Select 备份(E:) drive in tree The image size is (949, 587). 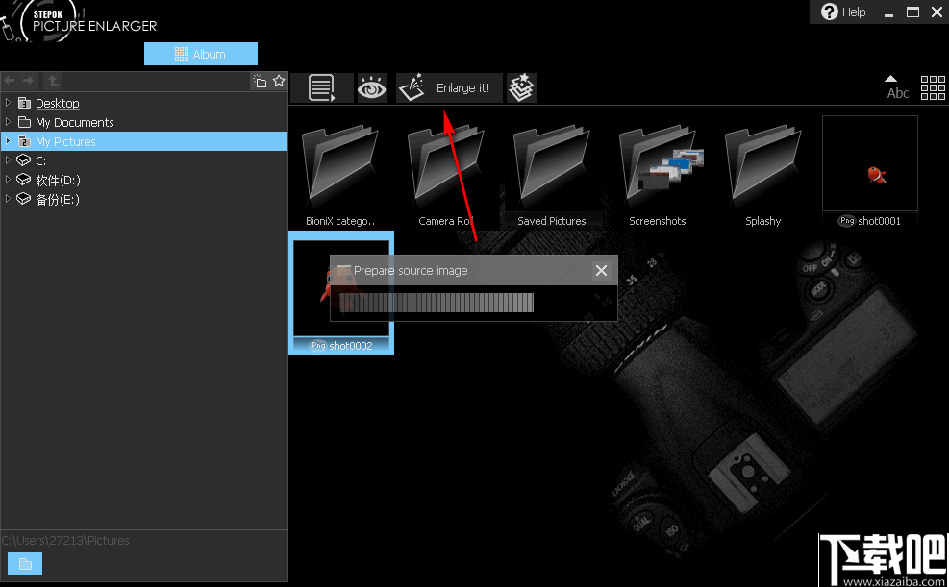[x=58, y=200]
